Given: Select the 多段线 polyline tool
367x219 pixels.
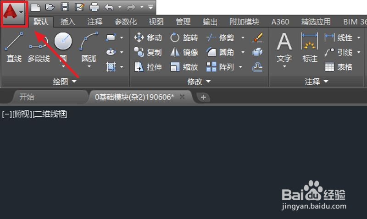Looking at the screenshot, I should pyautogui.click(x=39, y=48).
